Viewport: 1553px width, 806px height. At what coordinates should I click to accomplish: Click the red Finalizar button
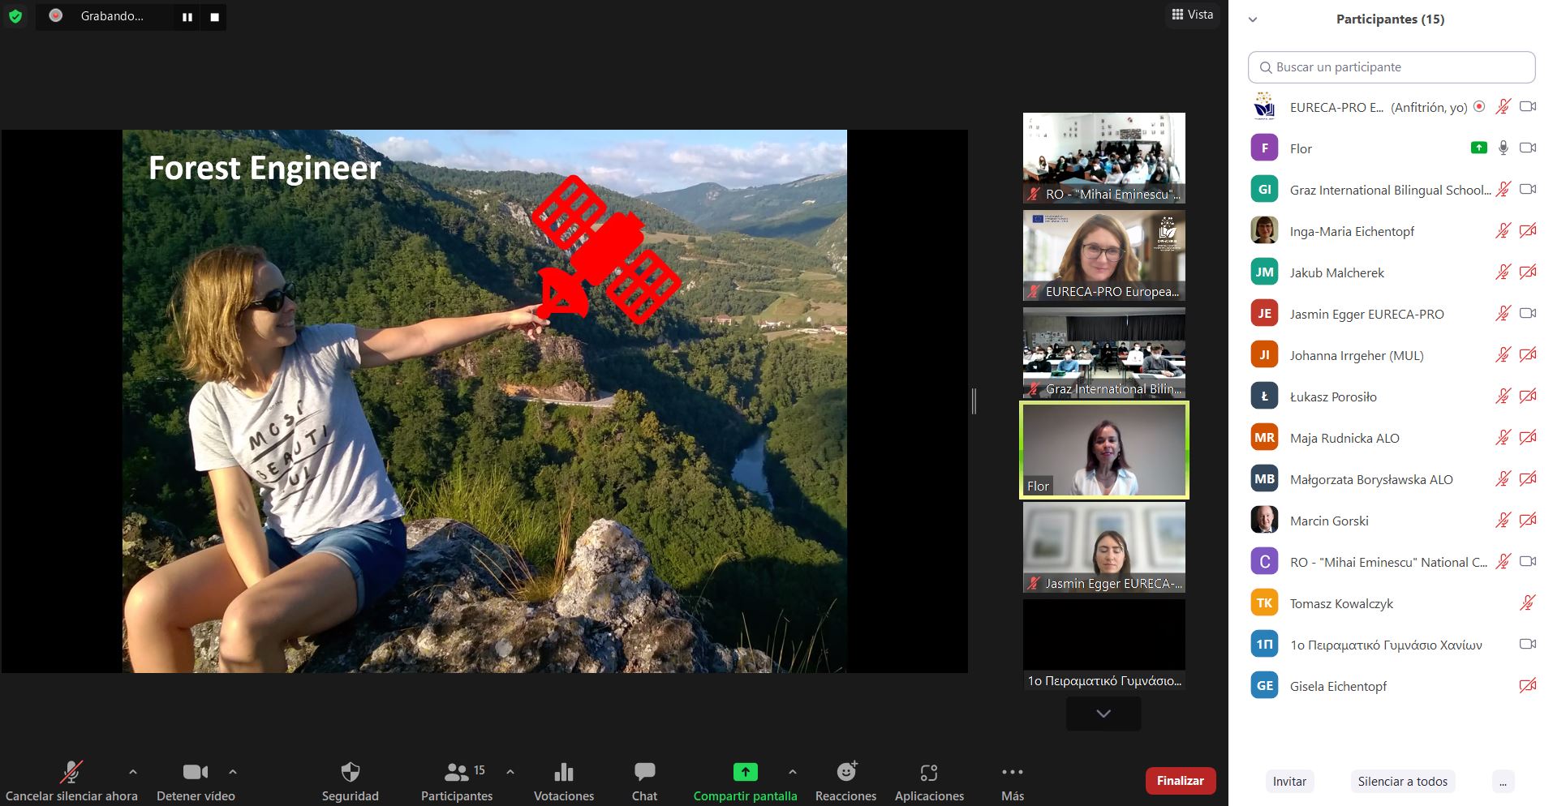[1180, 781]
